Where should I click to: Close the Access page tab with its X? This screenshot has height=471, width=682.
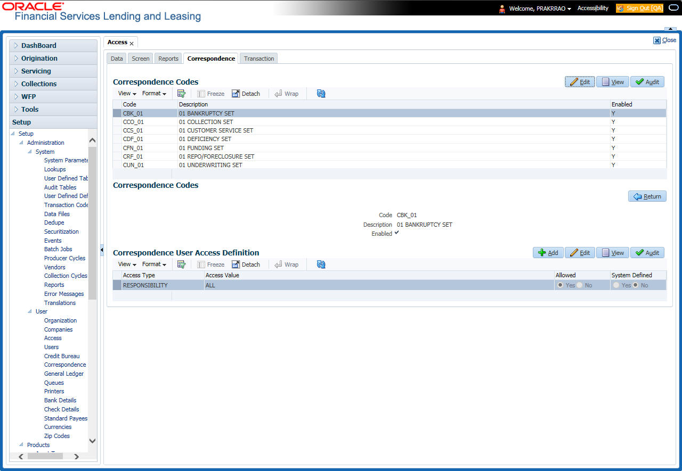point(132,43)
